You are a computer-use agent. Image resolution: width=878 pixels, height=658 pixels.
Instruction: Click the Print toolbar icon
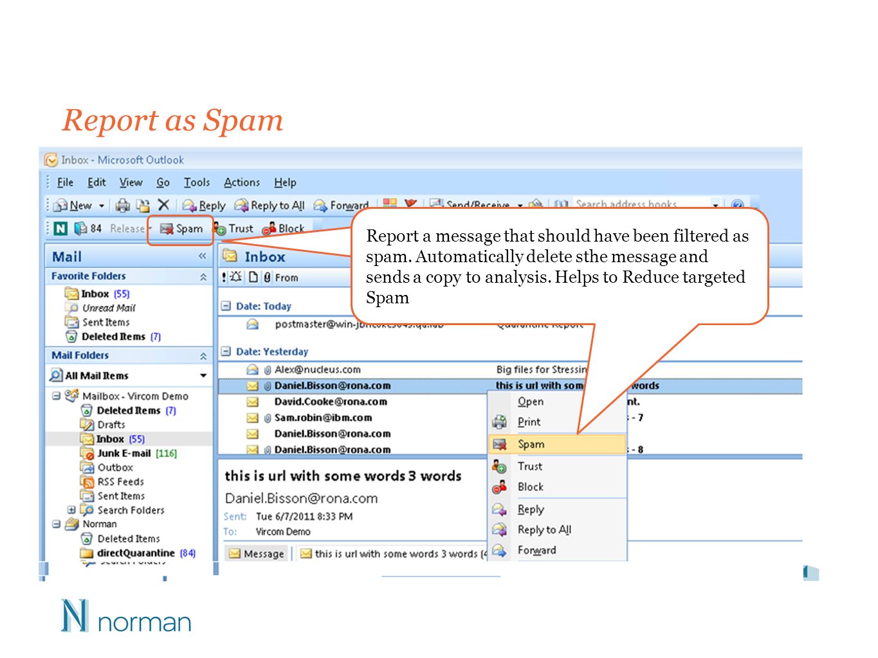(x=122, y=206)
